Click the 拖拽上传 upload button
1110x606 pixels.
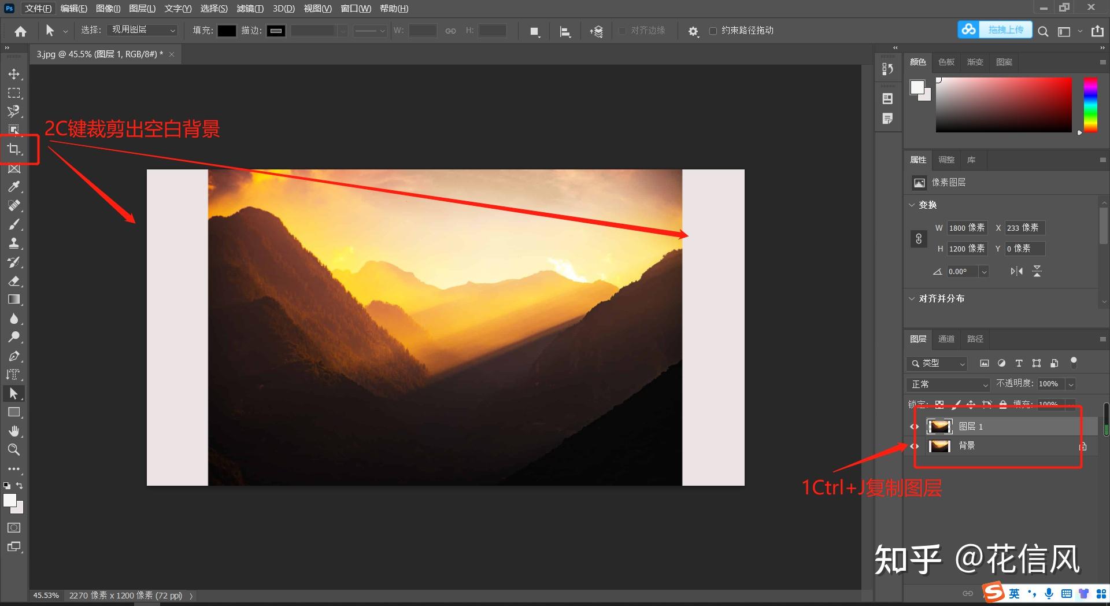(995, 29)
